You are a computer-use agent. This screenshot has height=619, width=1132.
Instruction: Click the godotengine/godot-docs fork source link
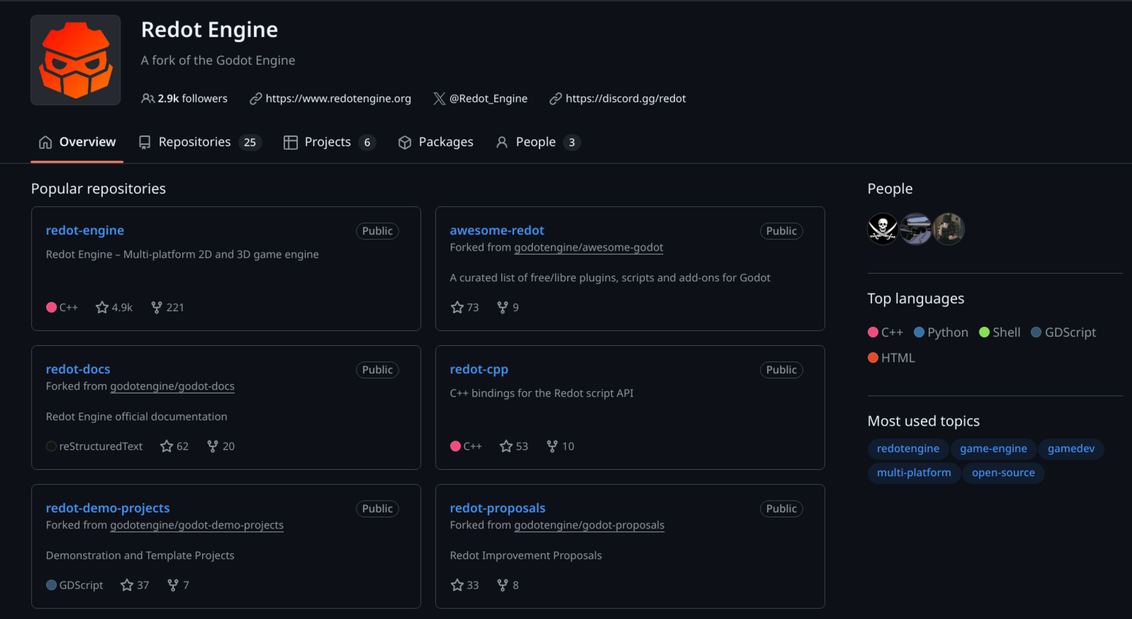tap(172, 386)
